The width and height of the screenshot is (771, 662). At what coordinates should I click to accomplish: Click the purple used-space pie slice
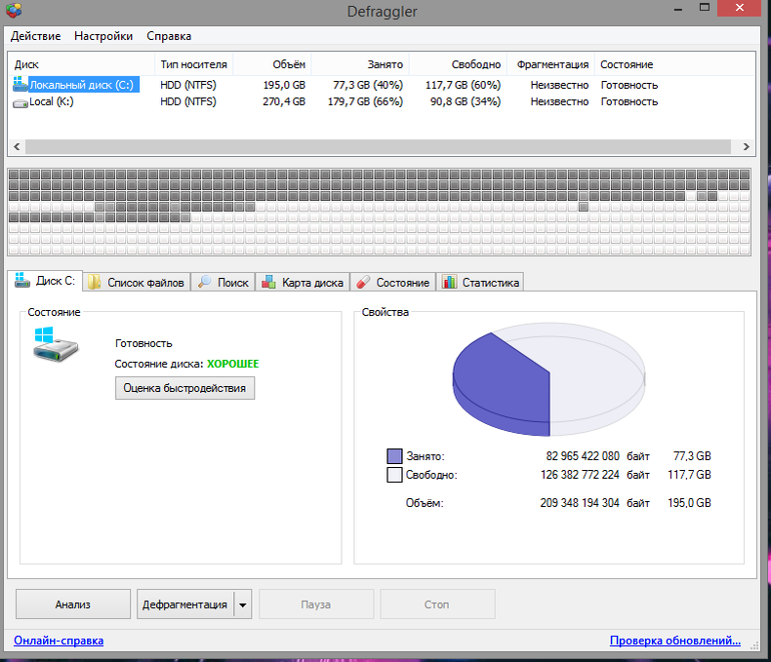[x=499, y=383]
